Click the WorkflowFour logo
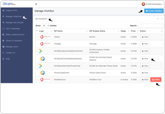This screenshot has width=165, height=114. 45,80
